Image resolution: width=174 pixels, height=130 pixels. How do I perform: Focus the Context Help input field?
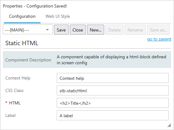coord(113,78)
